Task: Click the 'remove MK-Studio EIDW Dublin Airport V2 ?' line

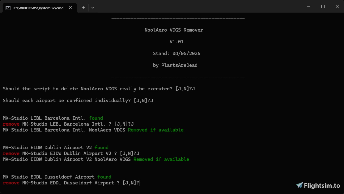Action: tap(71, 153)
